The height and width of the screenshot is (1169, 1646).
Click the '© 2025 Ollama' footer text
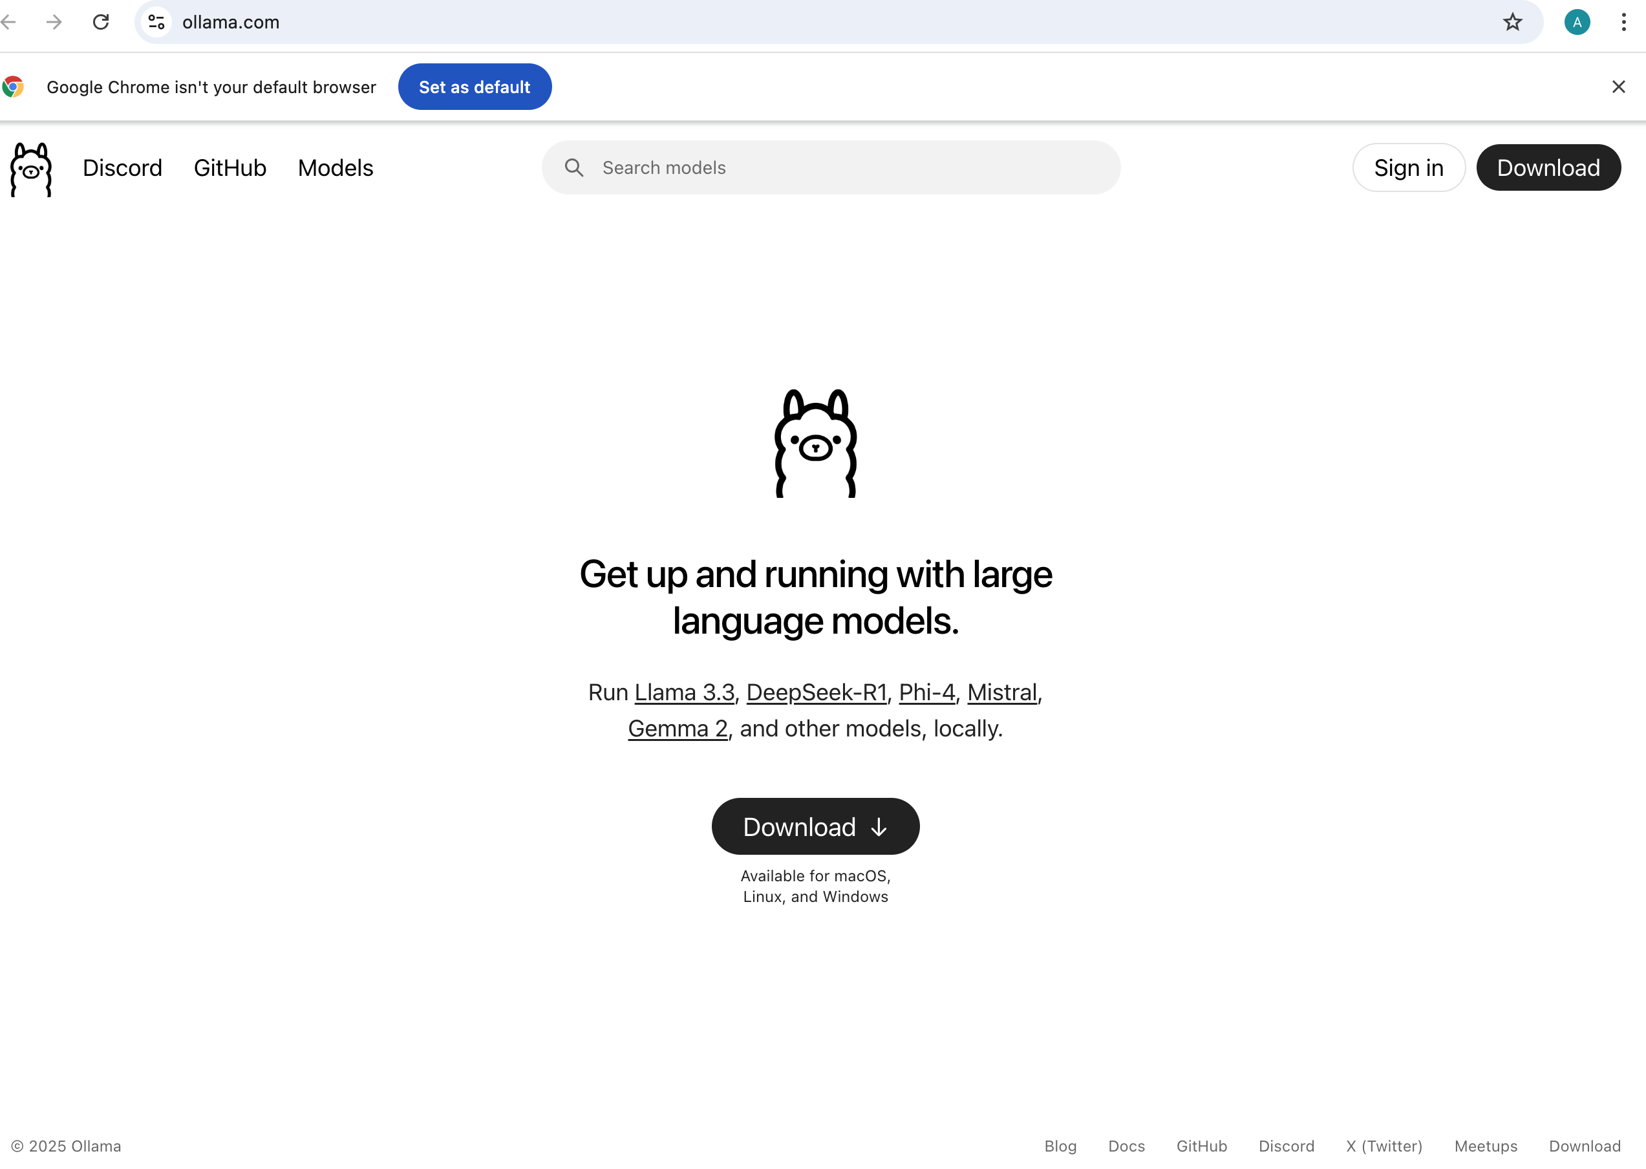click(x=66, y=1146)
